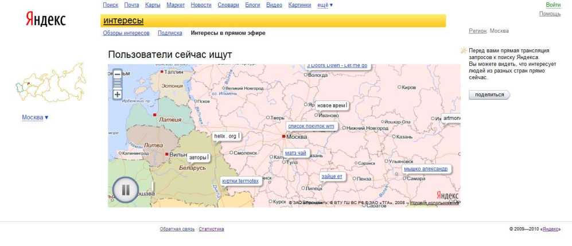Open the Статистика footer link

point(211,229)
